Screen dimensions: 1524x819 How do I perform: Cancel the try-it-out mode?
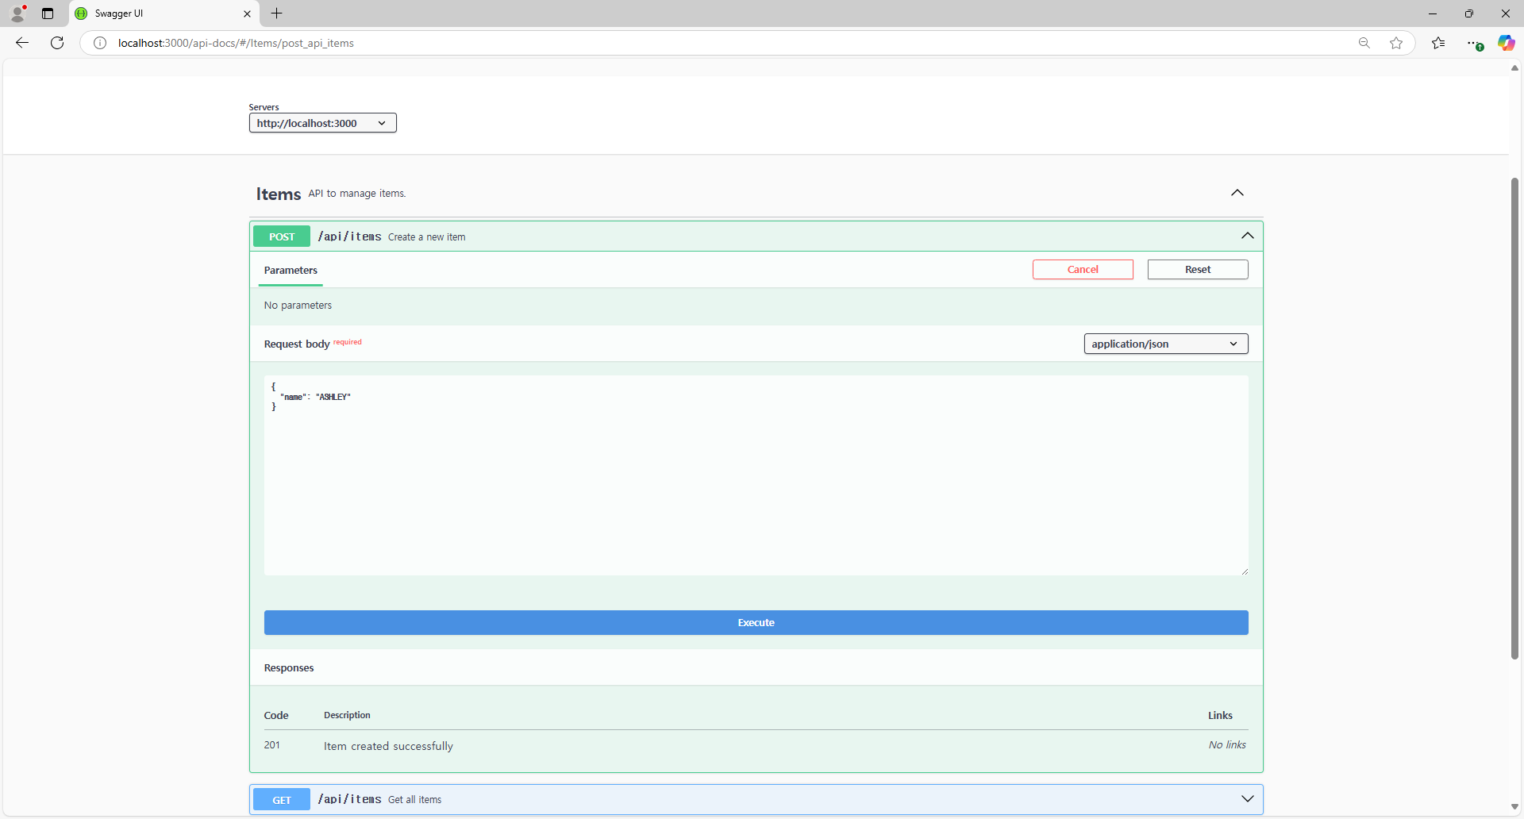[x=1083, y=270]
